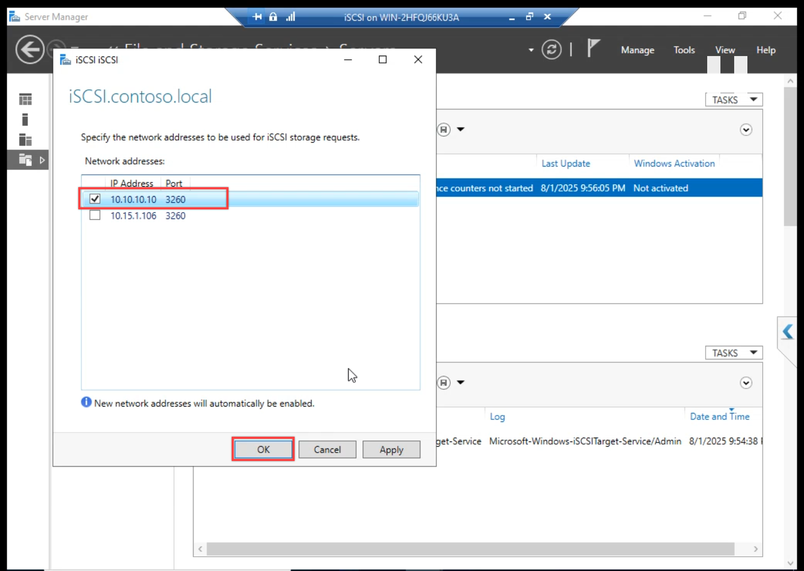Sort by Windows Activation column
The width and height of the screenshot is (804, 571).
(x=674, y=163)
